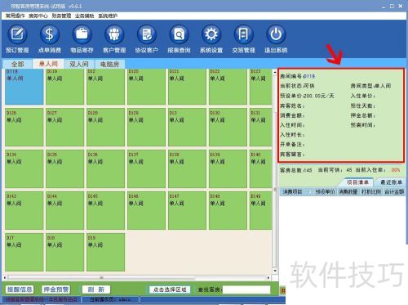
Task: Open 客户管理 customer management icon
Action: [x=114, y=38]
